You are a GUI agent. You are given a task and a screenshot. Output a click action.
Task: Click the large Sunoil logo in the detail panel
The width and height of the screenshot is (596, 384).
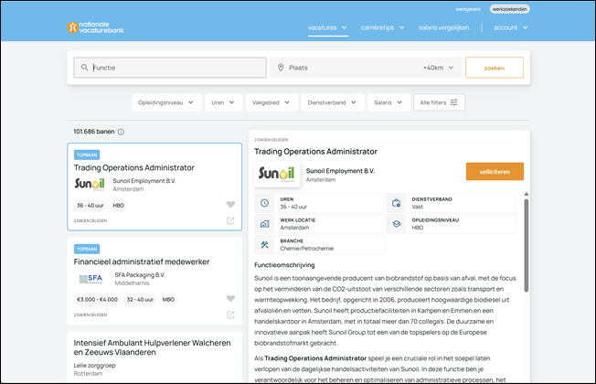(x=277, y=174)
